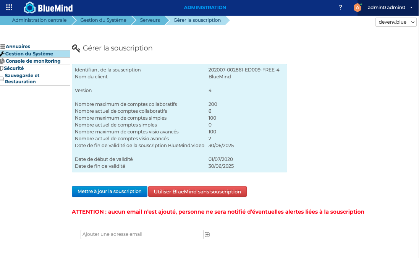Click Utiliser BlueMind sans souscription button
Viewport: 419px width, 258px height.
(197, 192)
